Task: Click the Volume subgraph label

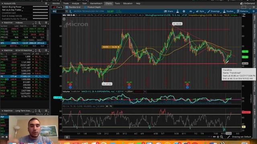Action: coord(66,92)
